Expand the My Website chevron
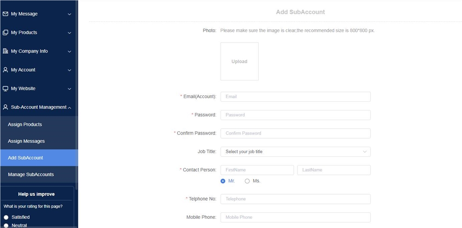 (70, 89)
